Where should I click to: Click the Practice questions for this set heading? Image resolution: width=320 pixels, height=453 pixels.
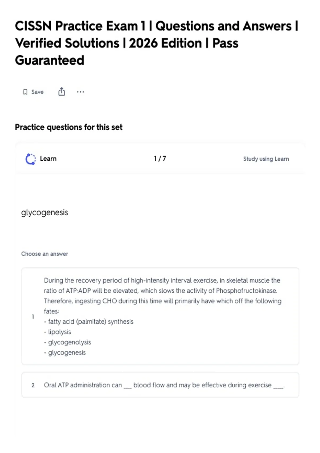click(69, 127)
